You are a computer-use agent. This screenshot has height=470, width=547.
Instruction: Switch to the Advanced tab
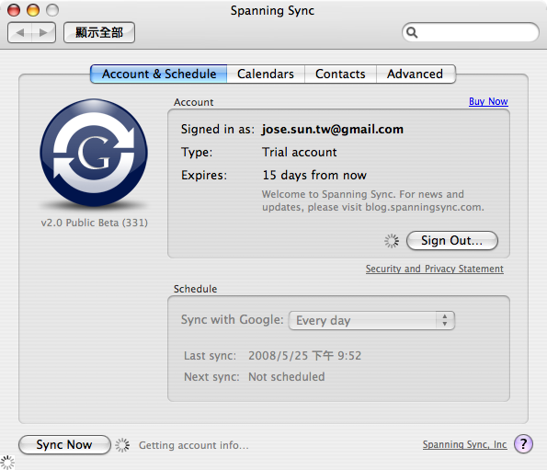click(416, 74)
